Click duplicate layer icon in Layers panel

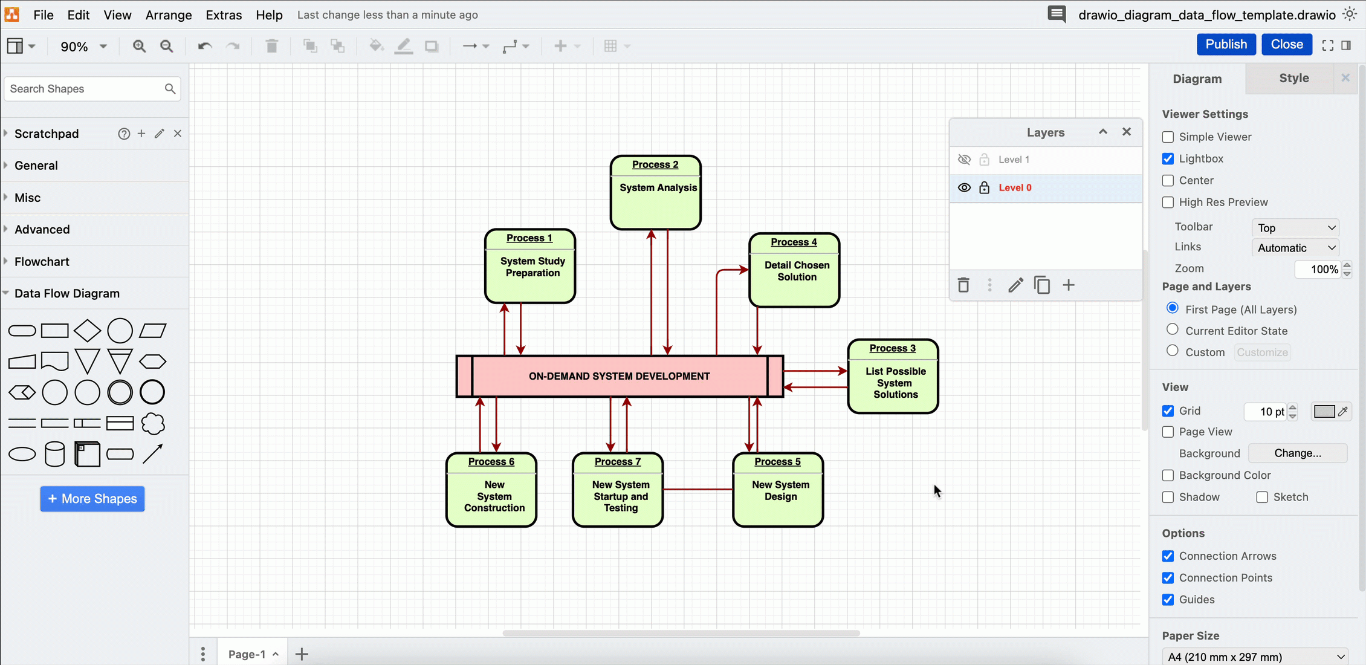coord(1041,285)
